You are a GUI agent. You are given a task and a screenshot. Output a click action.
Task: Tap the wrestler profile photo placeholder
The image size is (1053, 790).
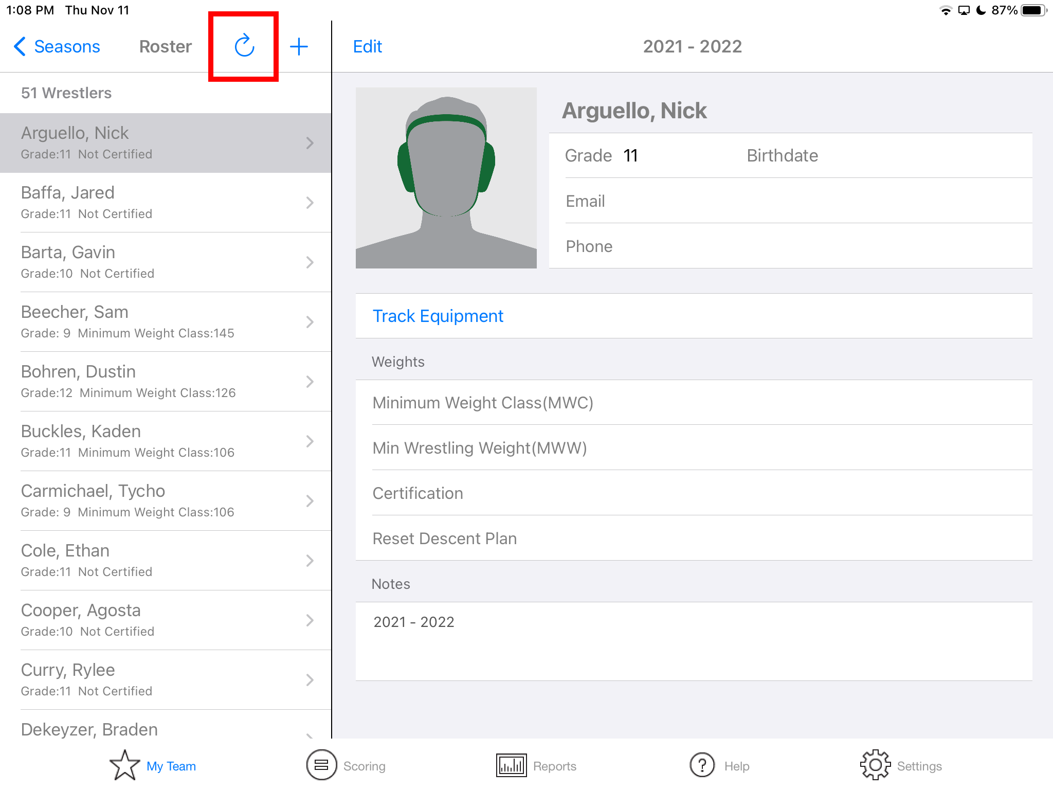point(446,178)
